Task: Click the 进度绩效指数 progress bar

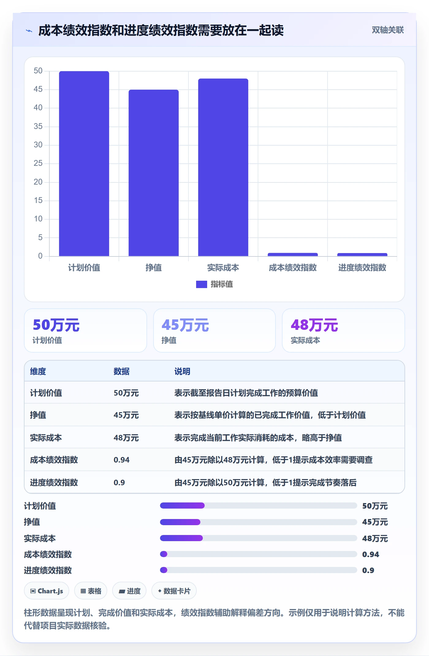Action: [258, 570]
